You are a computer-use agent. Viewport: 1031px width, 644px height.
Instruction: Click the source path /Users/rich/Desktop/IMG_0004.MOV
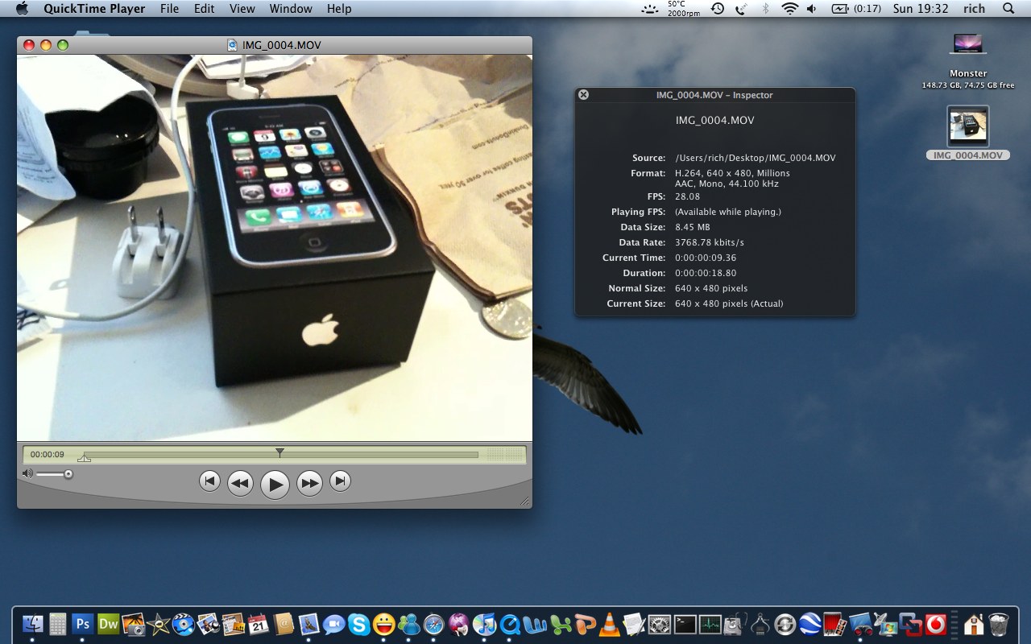pyautogui.click(x=756, y=158)
